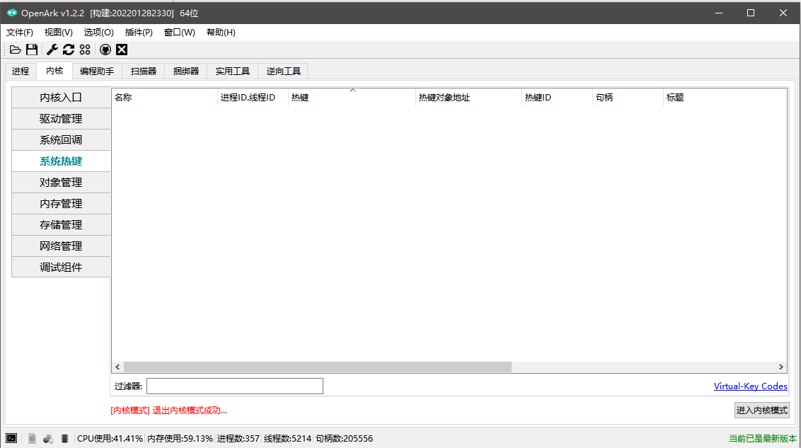Click the 进入内核模式 button
This screenshot has width=801, height=448.
click(761, 410)
